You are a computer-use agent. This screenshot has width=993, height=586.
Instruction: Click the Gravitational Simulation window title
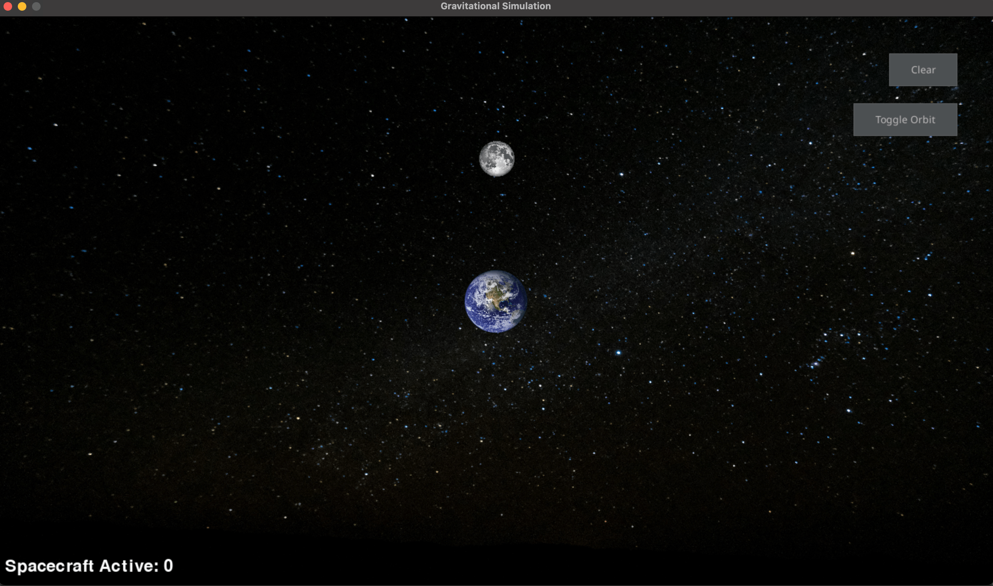pos(495,6)
